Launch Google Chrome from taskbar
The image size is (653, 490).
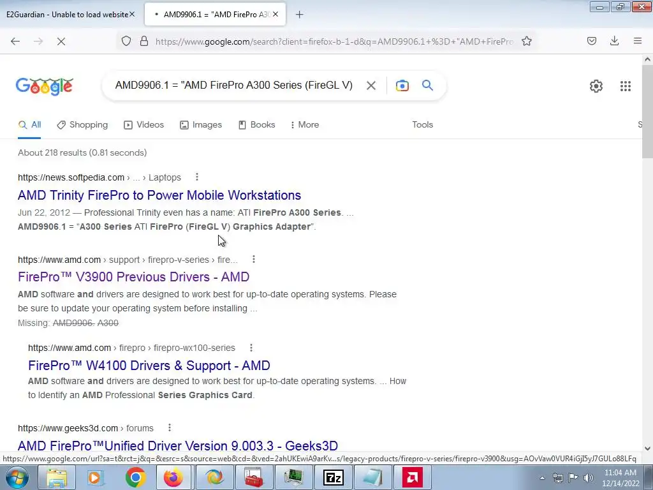pyautogui.click(x=135, y=477)
